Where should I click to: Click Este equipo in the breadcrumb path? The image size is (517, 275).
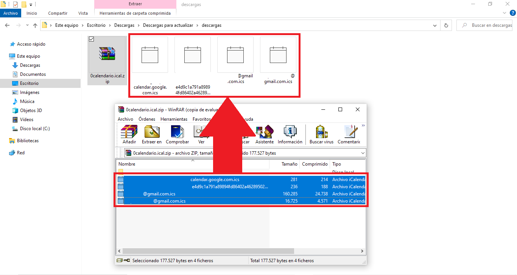point(67,25)
